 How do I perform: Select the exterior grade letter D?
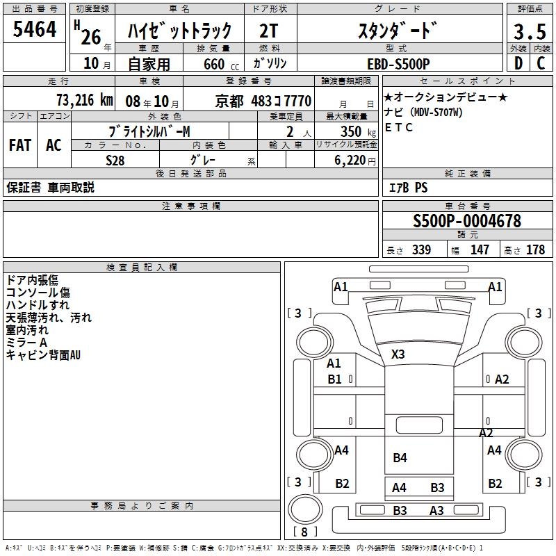(518, 63)
